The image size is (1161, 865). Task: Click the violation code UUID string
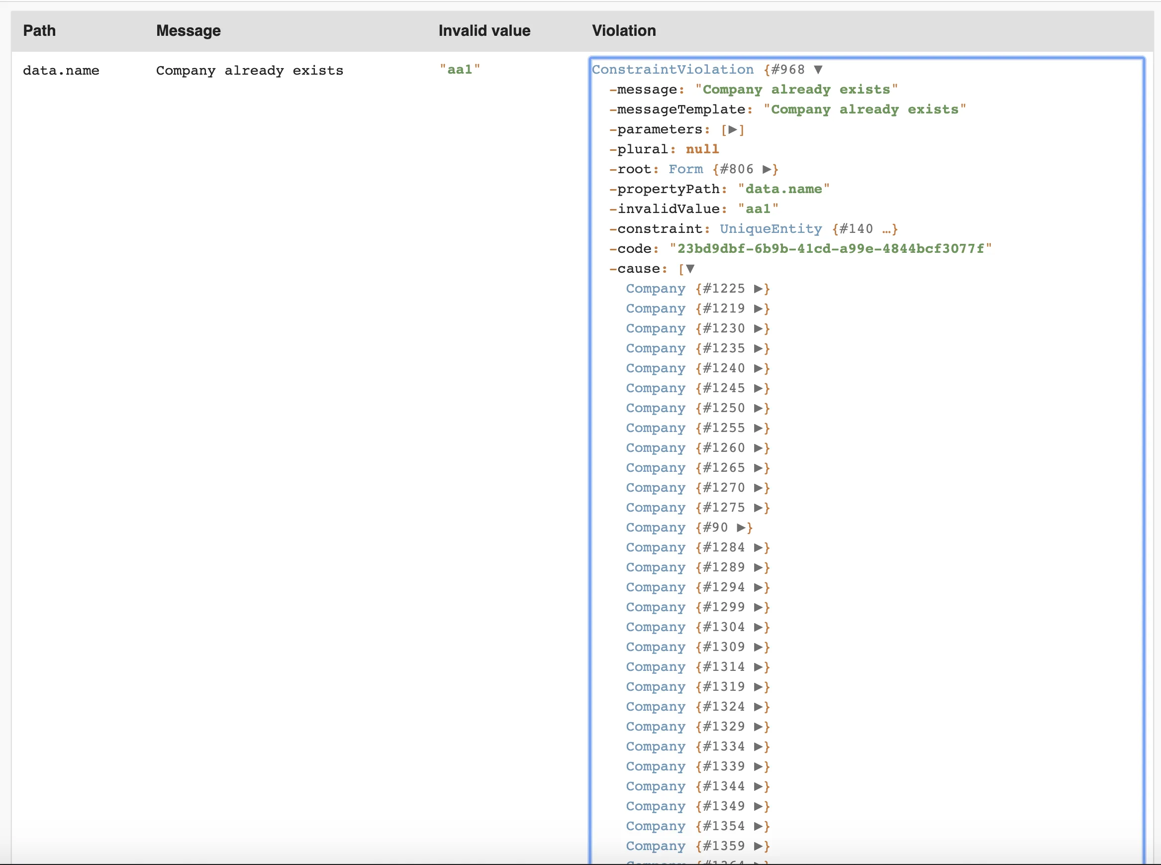point(830,249)
